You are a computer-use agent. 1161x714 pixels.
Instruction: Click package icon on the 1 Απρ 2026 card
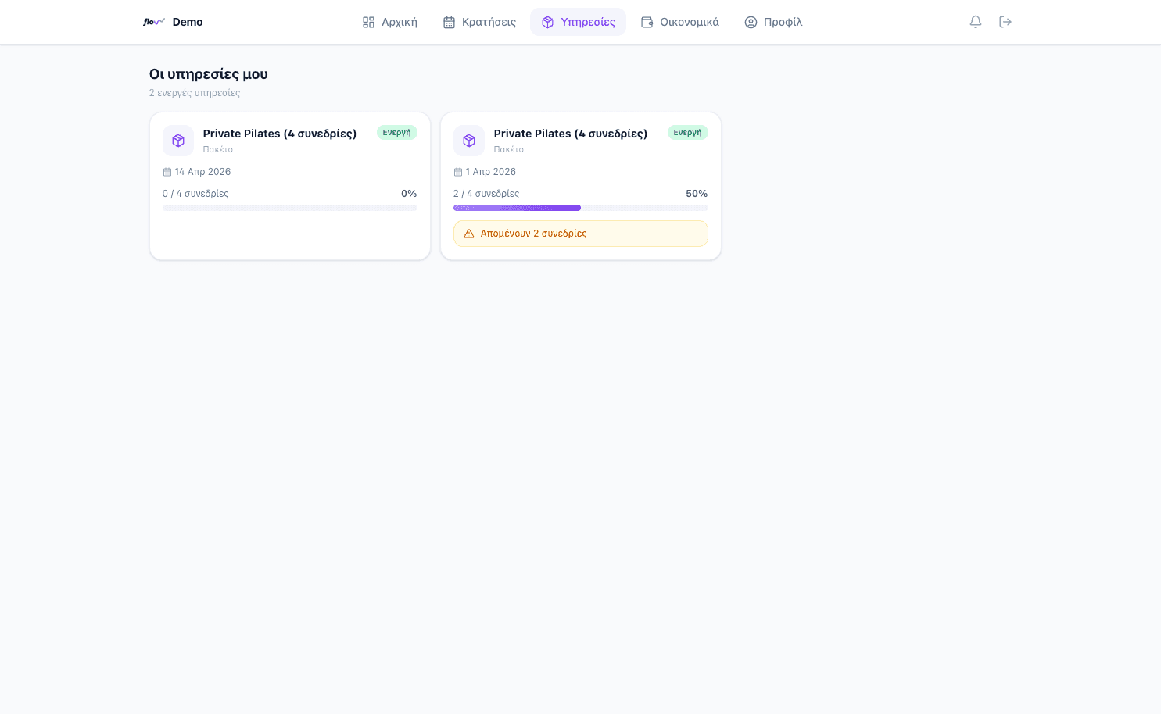[x=469, y=141]
